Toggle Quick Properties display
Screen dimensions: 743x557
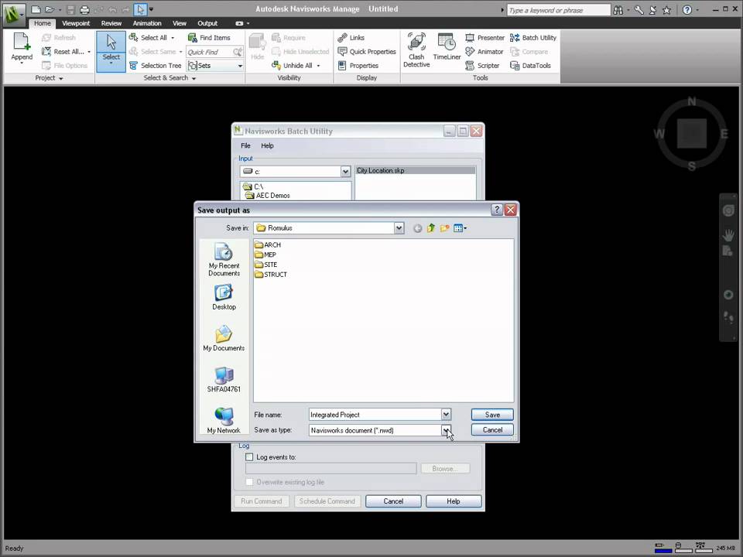click(x=367, y=52)
